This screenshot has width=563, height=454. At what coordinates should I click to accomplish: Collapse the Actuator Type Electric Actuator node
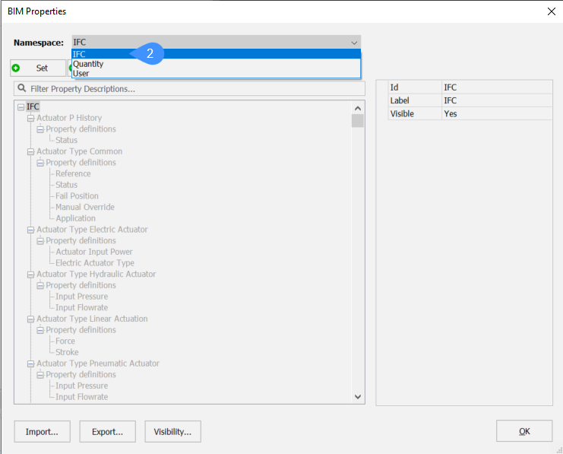(x=31, y=230)
